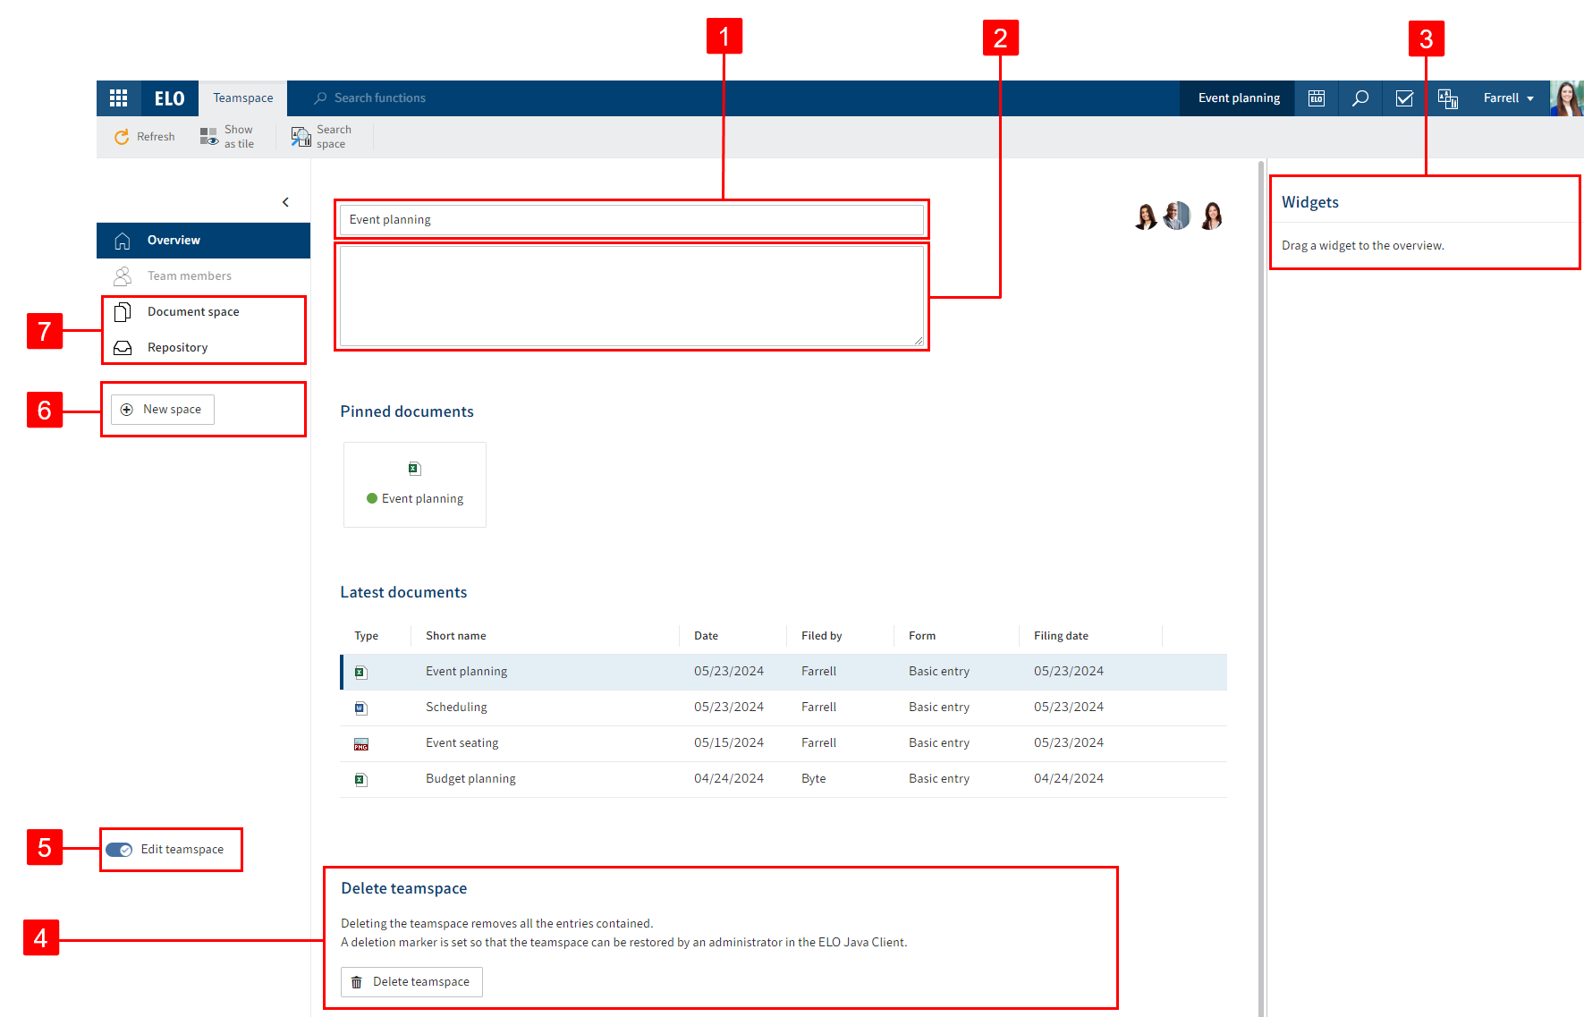The width and height of the screenshot is (1584, 1017).
Task: Click the PNG icon of Event seating row
Action: (x=360, y=744)
